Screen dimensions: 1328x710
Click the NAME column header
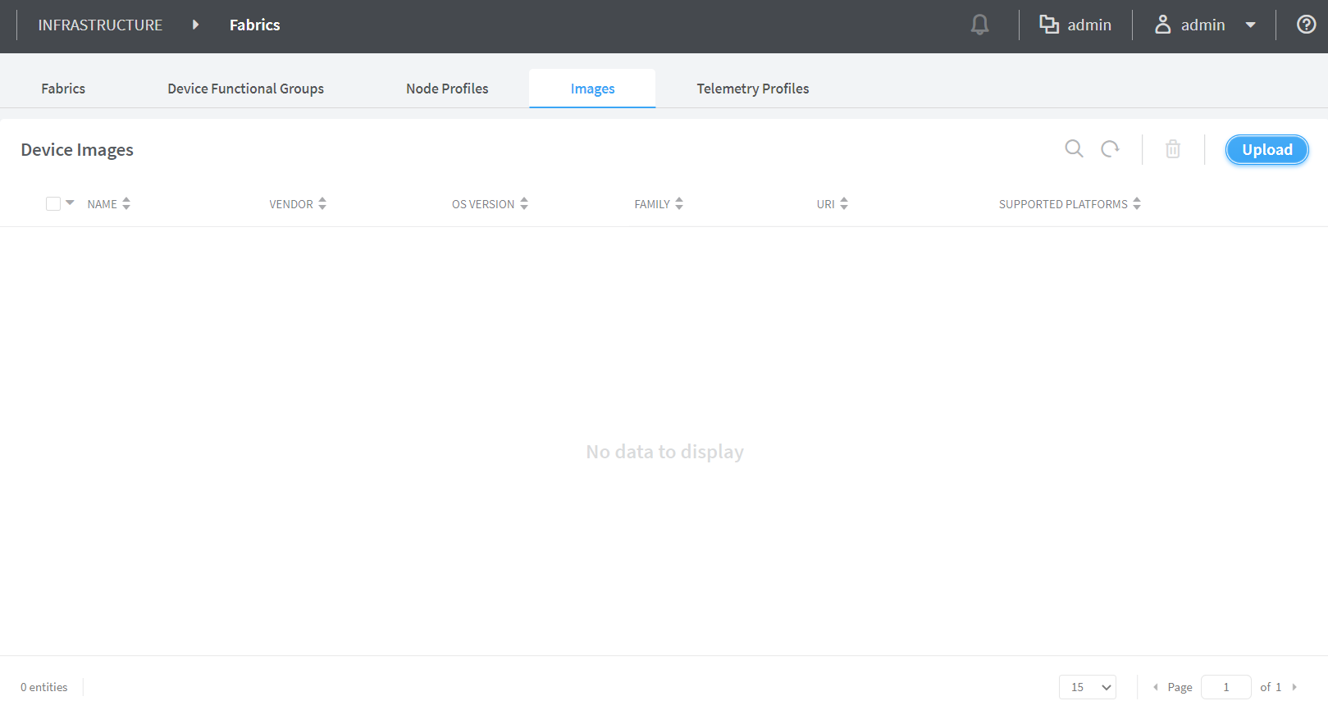pyautogui.click(x=102, y=204)
